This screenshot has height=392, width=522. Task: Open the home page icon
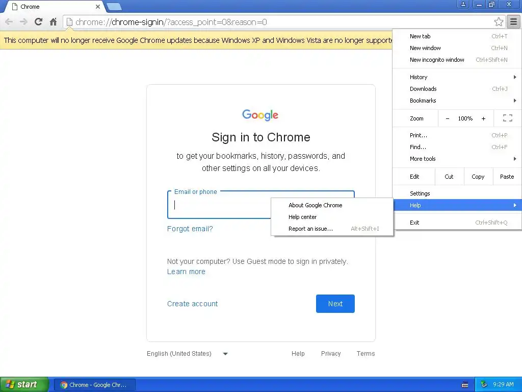[53, 22]
